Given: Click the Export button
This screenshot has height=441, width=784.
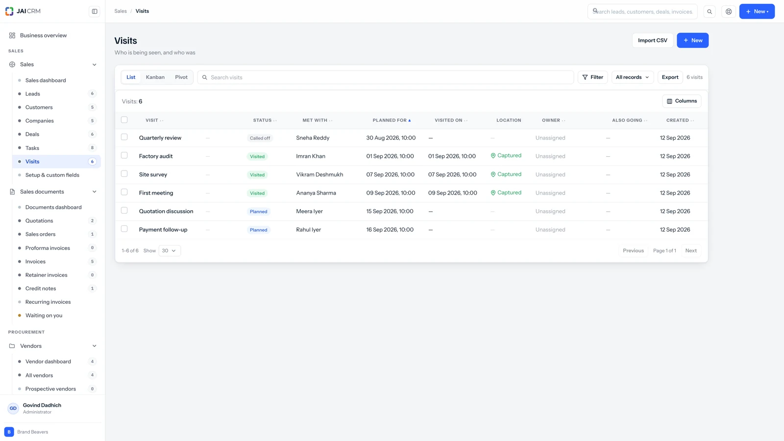Looking at the screenshot, I should [670, 77].
